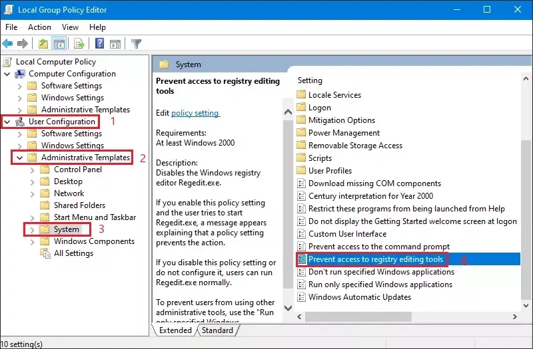533x349 pixels.
Task: Expand the Desktop tree node
Action: click(x=32, y=181)
